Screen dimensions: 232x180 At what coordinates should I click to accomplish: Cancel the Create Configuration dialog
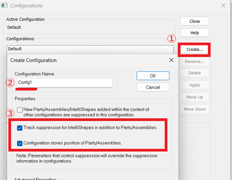point(153,87)
